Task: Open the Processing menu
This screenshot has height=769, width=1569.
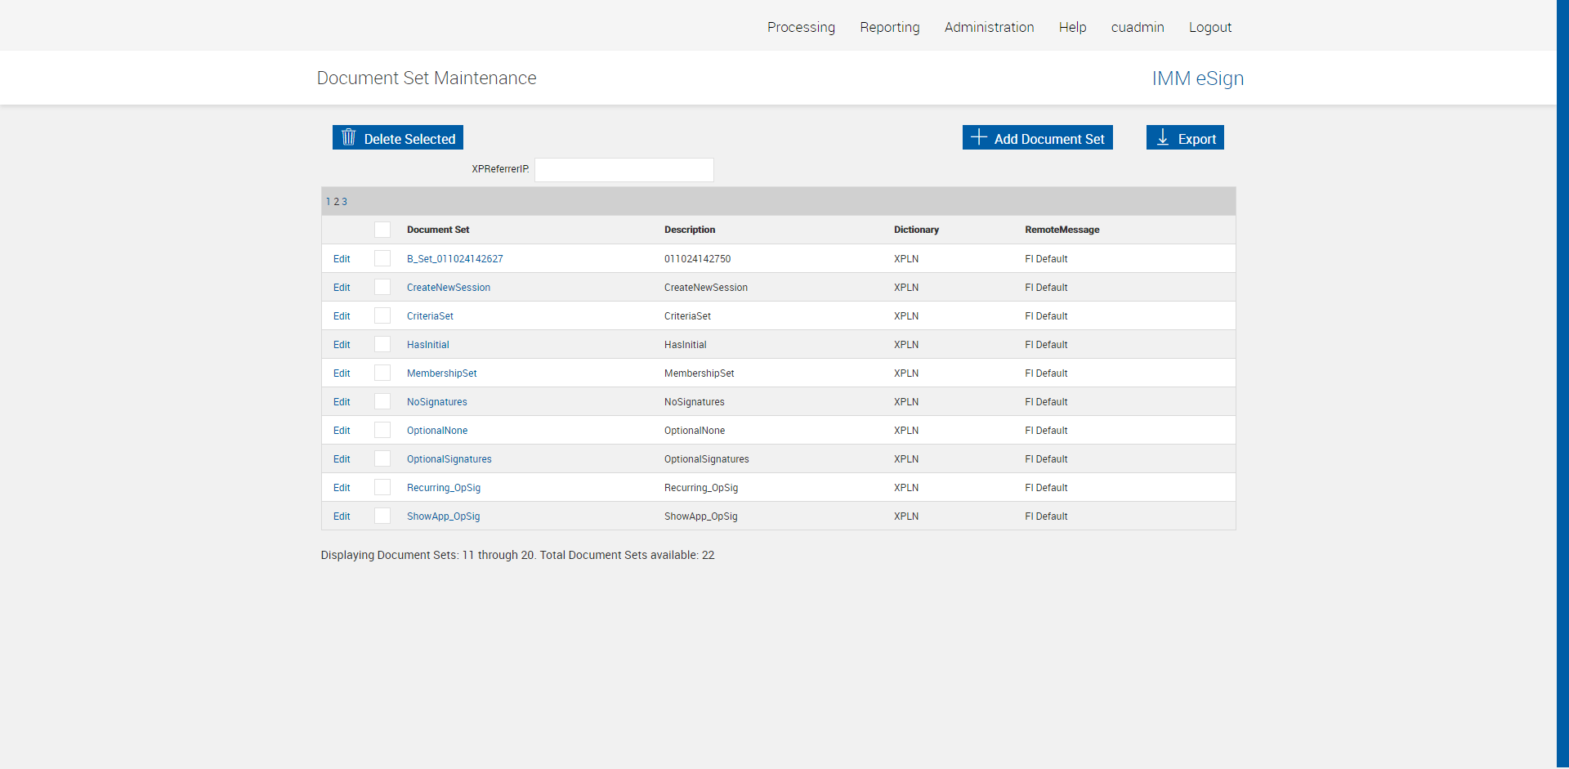Action: (801, 27)
